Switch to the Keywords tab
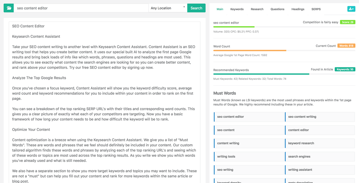The height and width of the screenshot is (183, 359). tap(237, 9)
